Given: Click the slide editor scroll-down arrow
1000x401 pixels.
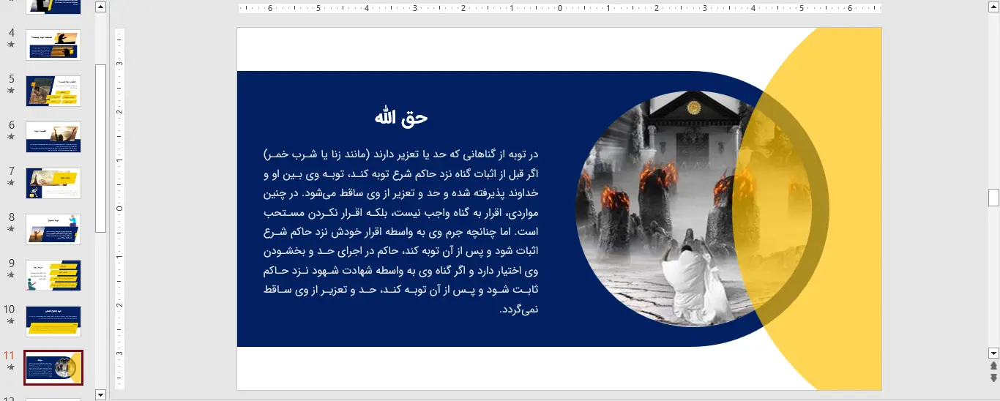Looking at the screenshot, I should click(993, 353).
